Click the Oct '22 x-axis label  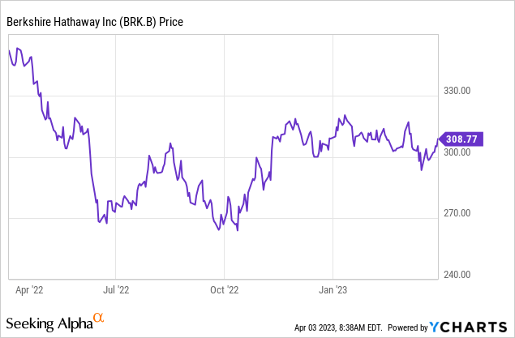(224, 288)
